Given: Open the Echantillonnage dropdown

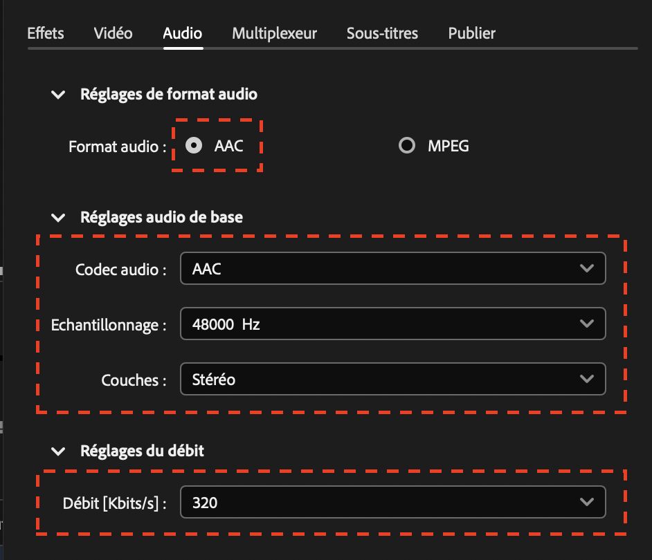Looking at the screenshot, I should point(392,324).
